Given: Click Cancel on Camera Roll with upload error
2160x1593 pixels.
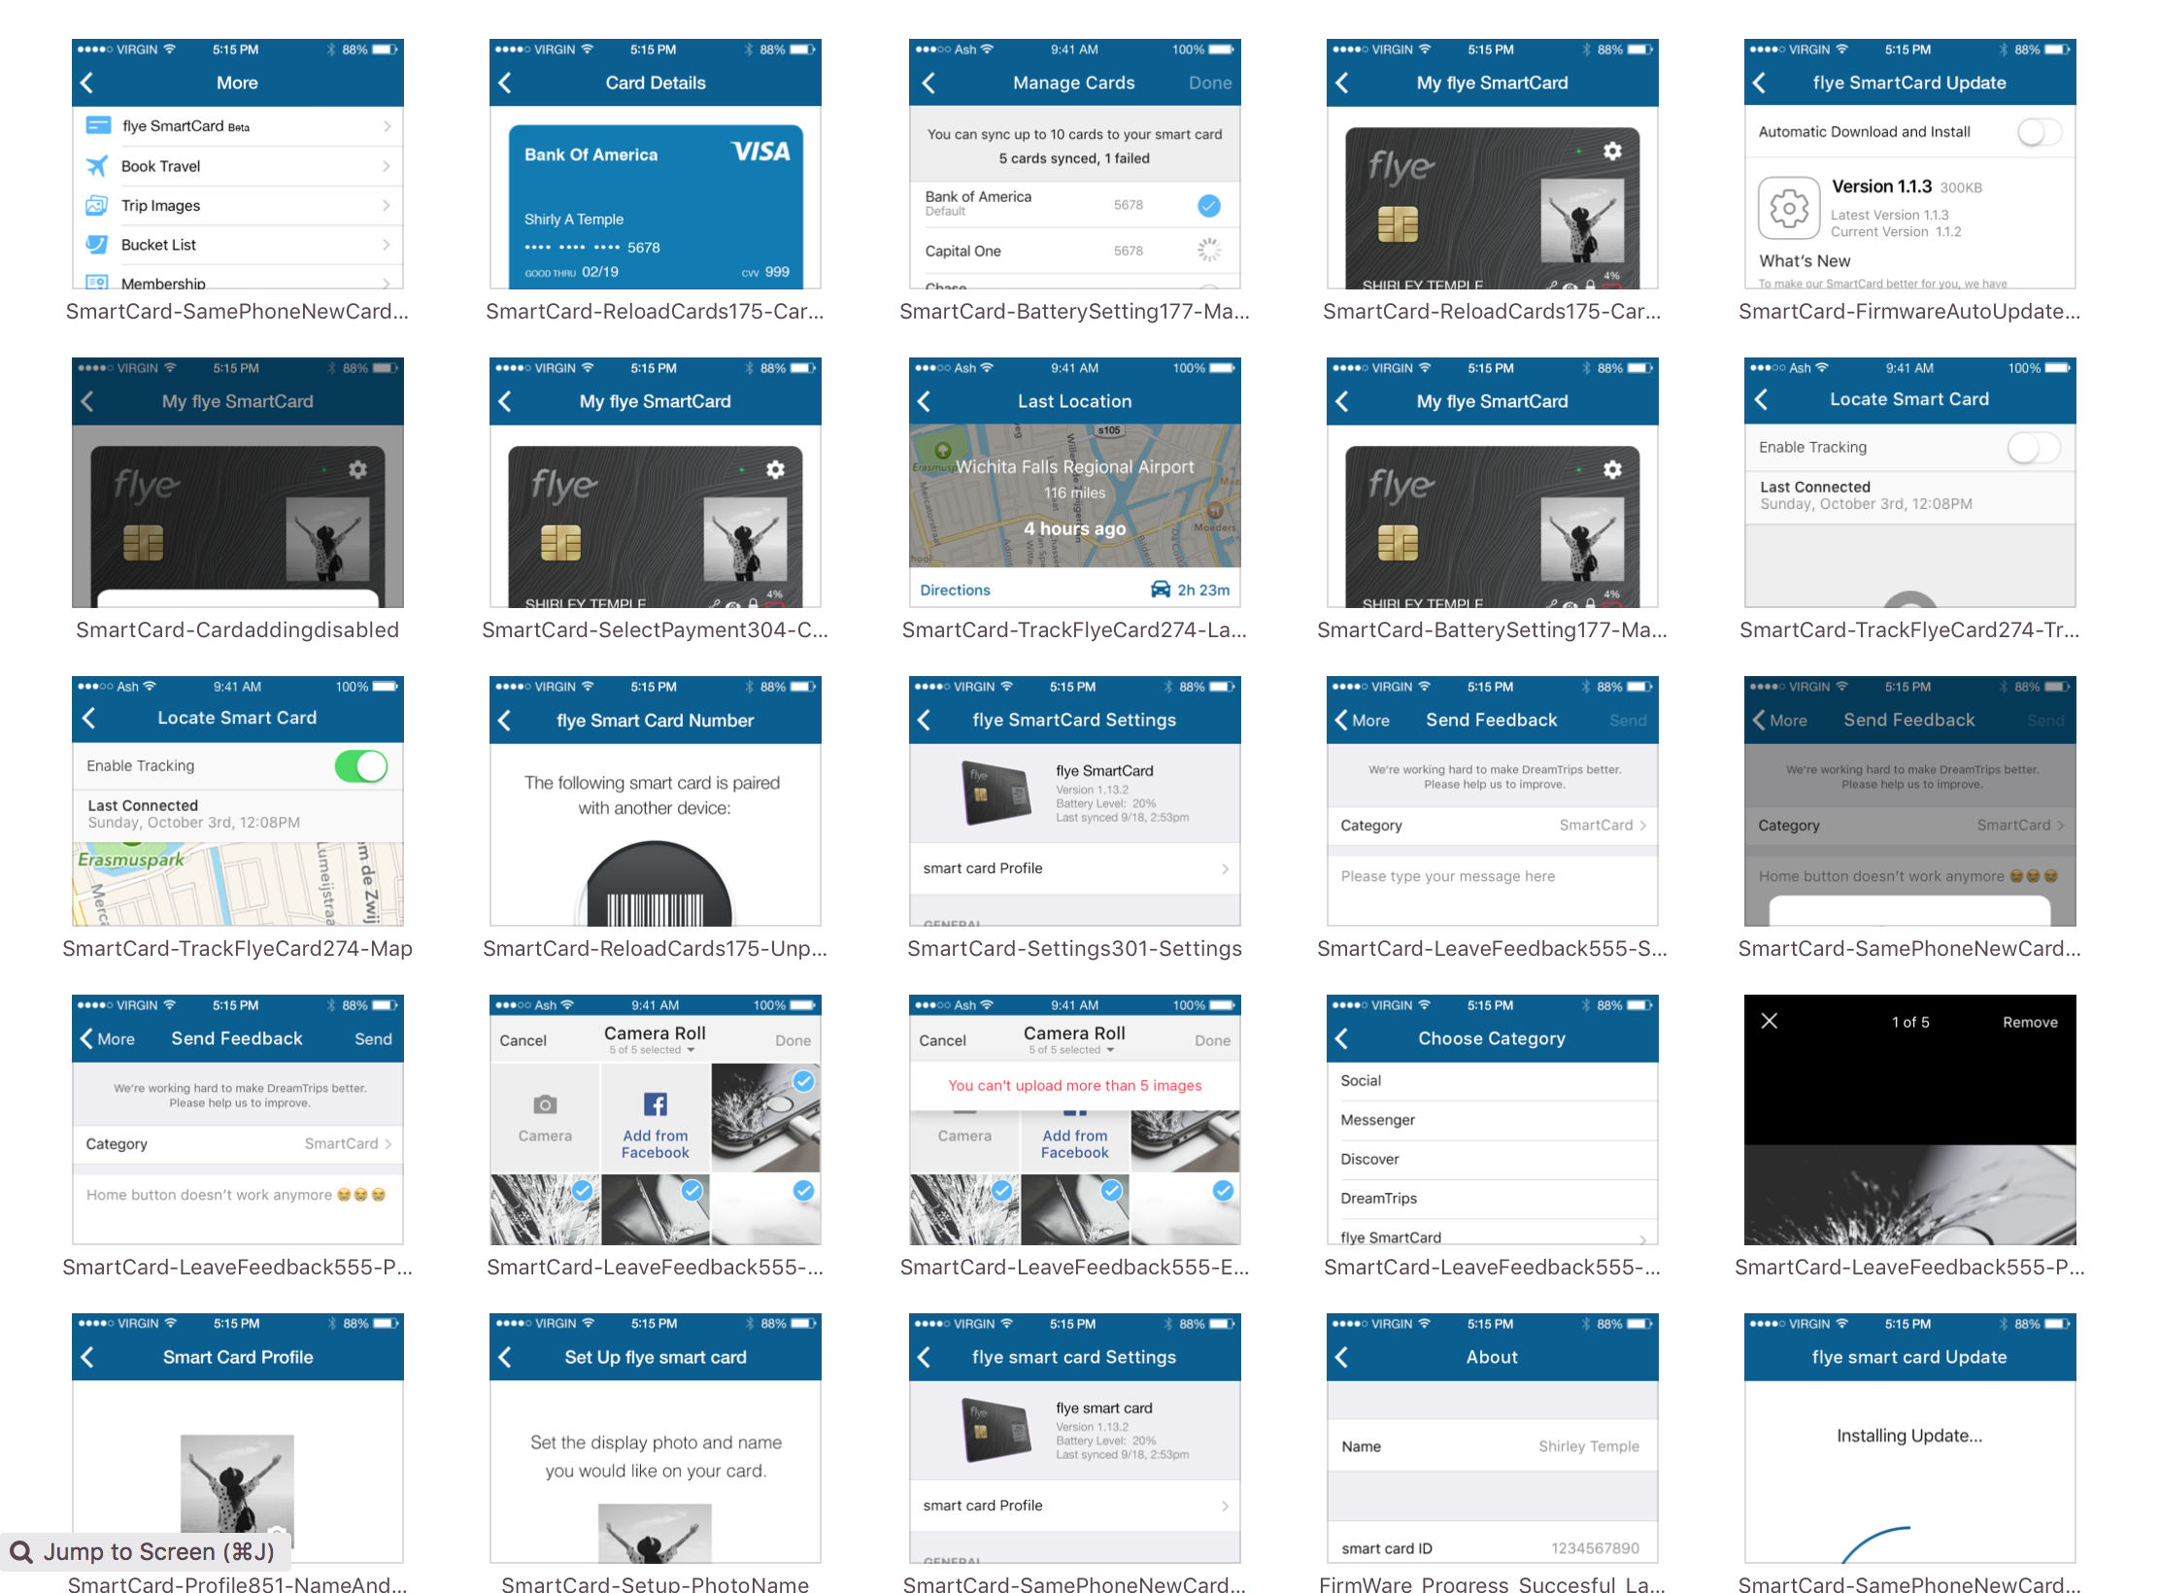Looking at the screenshot, I should click(x=942, y=1040).
